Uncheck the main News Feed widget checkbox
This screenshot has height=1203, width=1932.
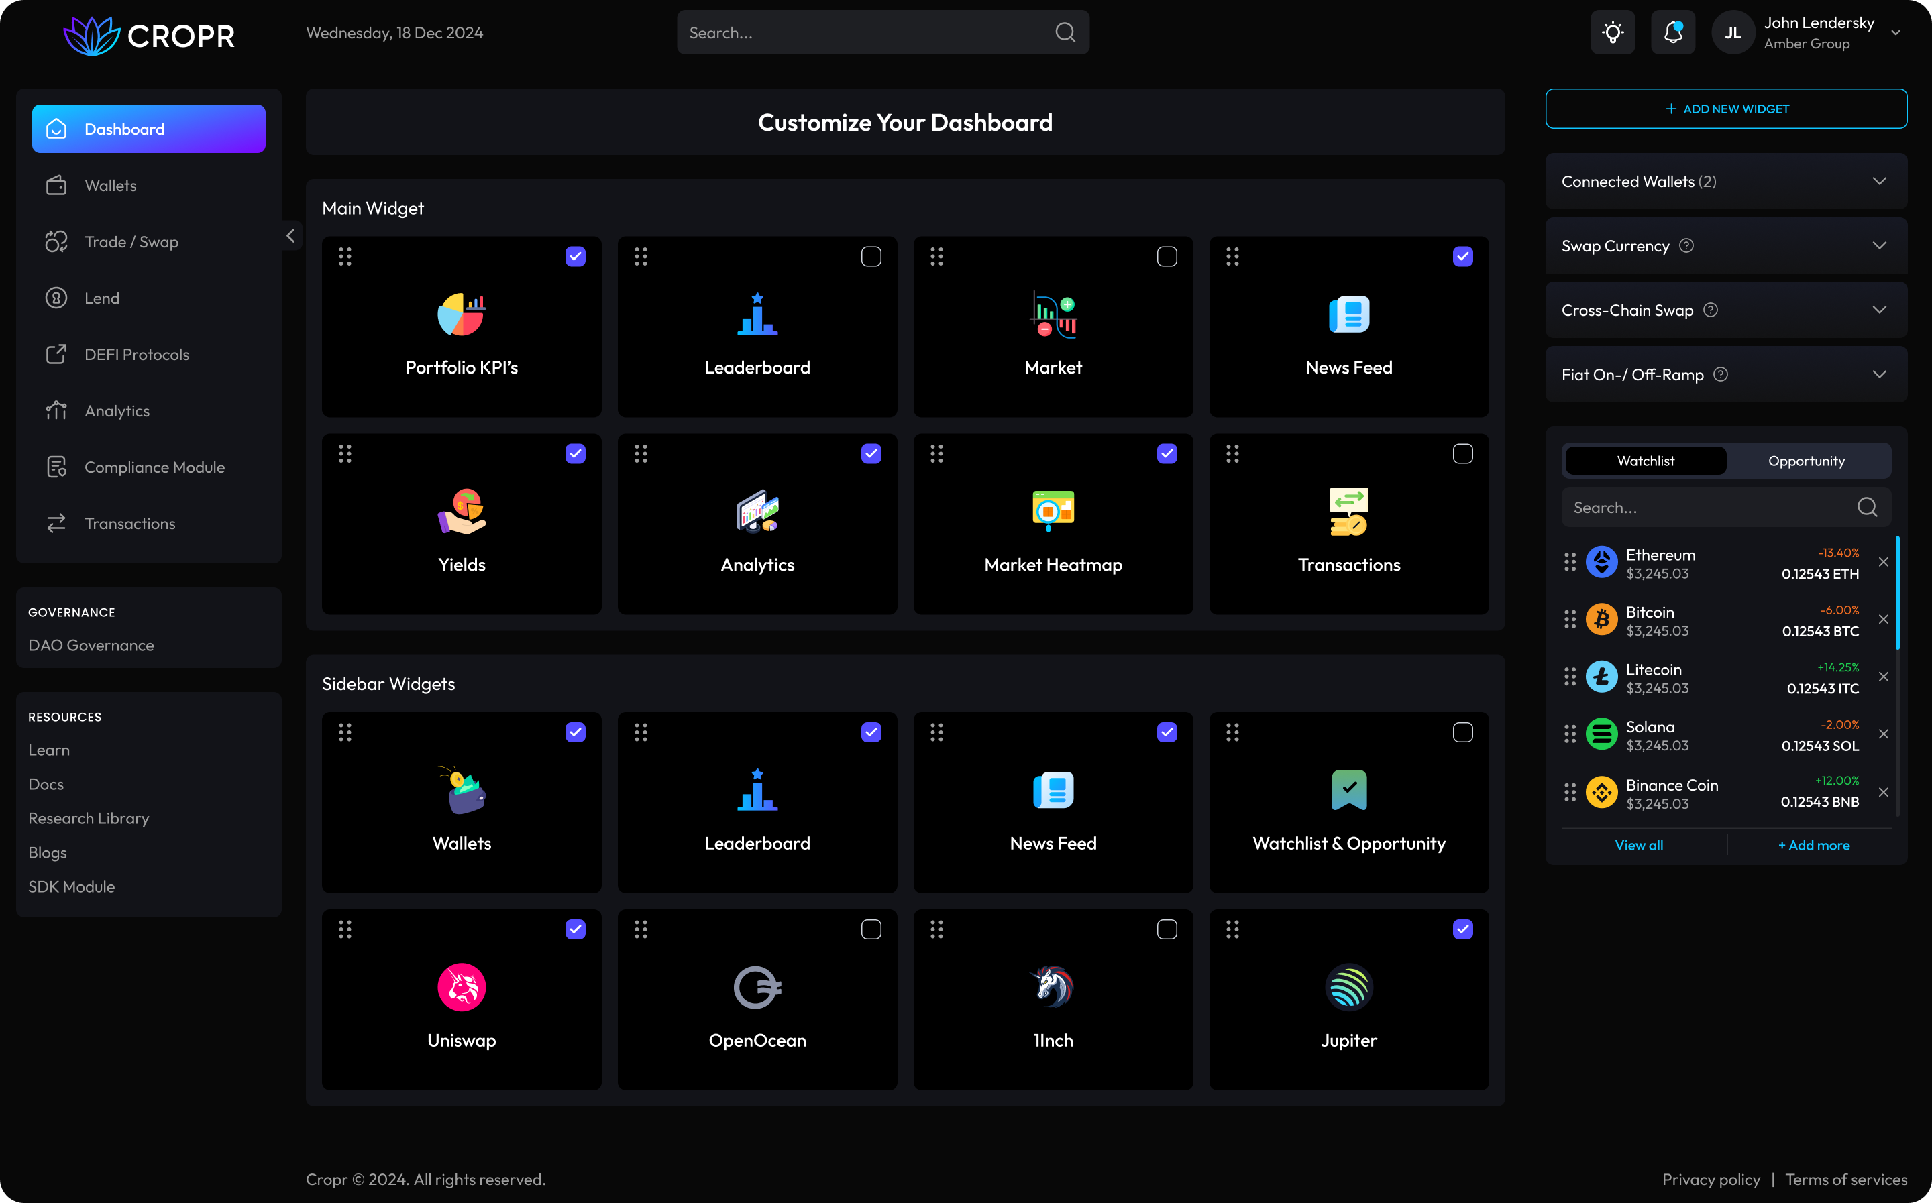[1462, 256]
